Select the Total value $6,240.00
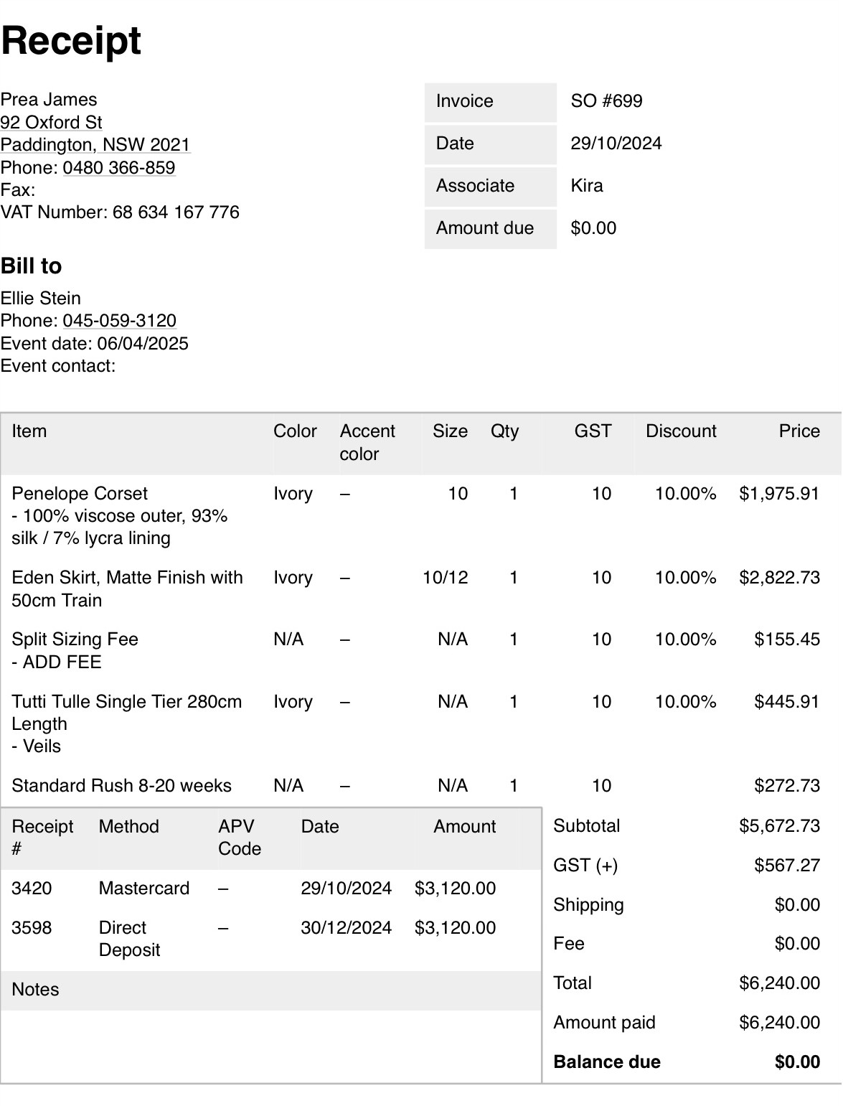 click(x=780, y=983)
